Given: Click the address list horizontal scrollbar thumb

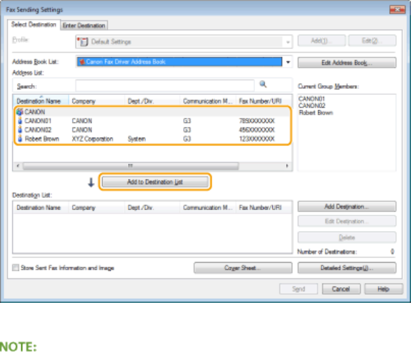Looking at the screenshot, I should pos(130,166).
